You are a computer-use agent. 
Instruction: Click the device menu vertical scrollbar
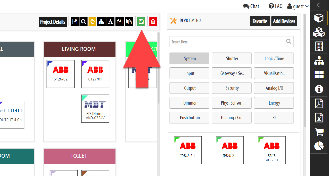[305, 70]
